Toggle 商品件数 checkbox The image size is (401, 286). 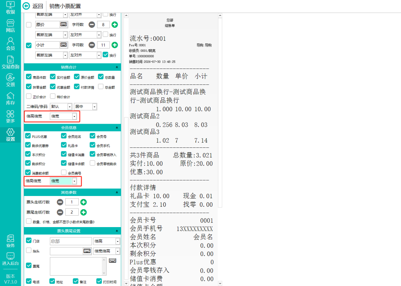[29, 77]
